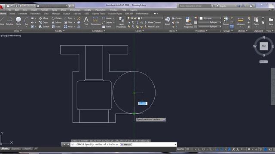This screenshot has width=275, height=154.
Task: Click the ViewCube TOP face
Action: coord(263,46)
